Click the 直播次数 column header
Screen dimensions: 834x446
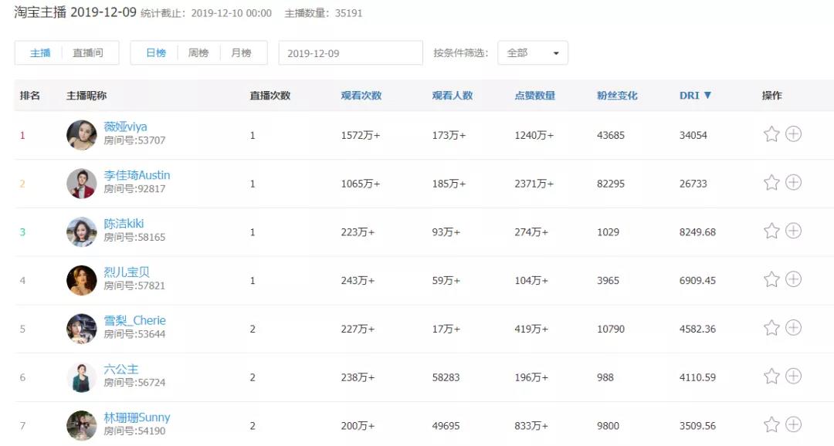coord(270,96)
